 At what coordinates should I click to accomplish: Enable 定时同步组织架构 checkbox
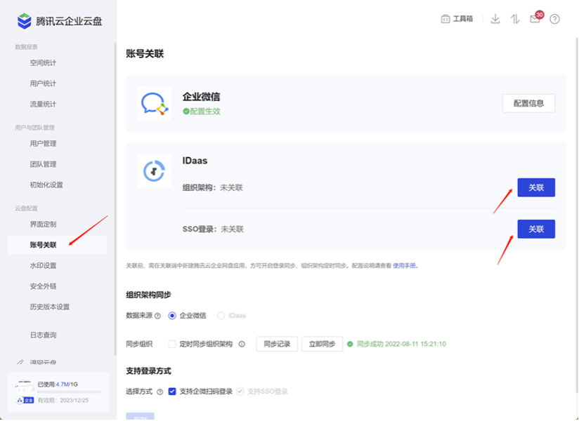[x=172, y=345]
